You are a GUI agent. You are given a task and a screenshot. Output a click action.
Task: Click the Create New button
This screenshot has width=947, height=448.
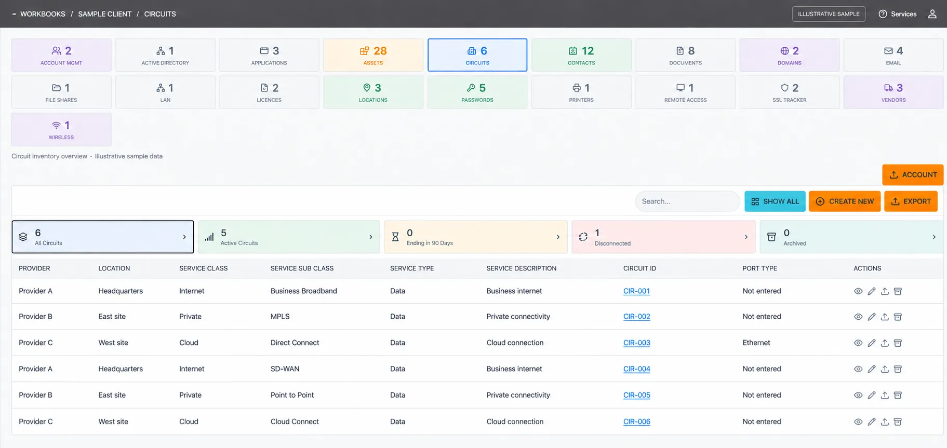(x=845, y=201)
